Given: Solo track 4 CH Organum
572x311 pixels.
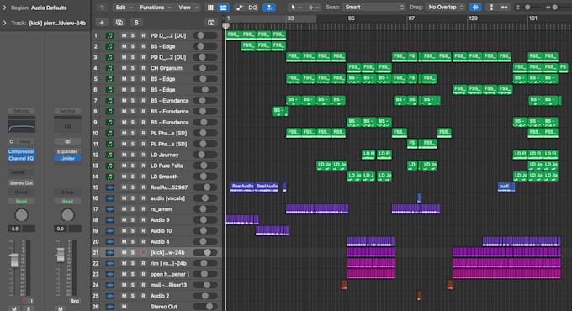Looking at the screenshot, I should click(x=133, y=68).
